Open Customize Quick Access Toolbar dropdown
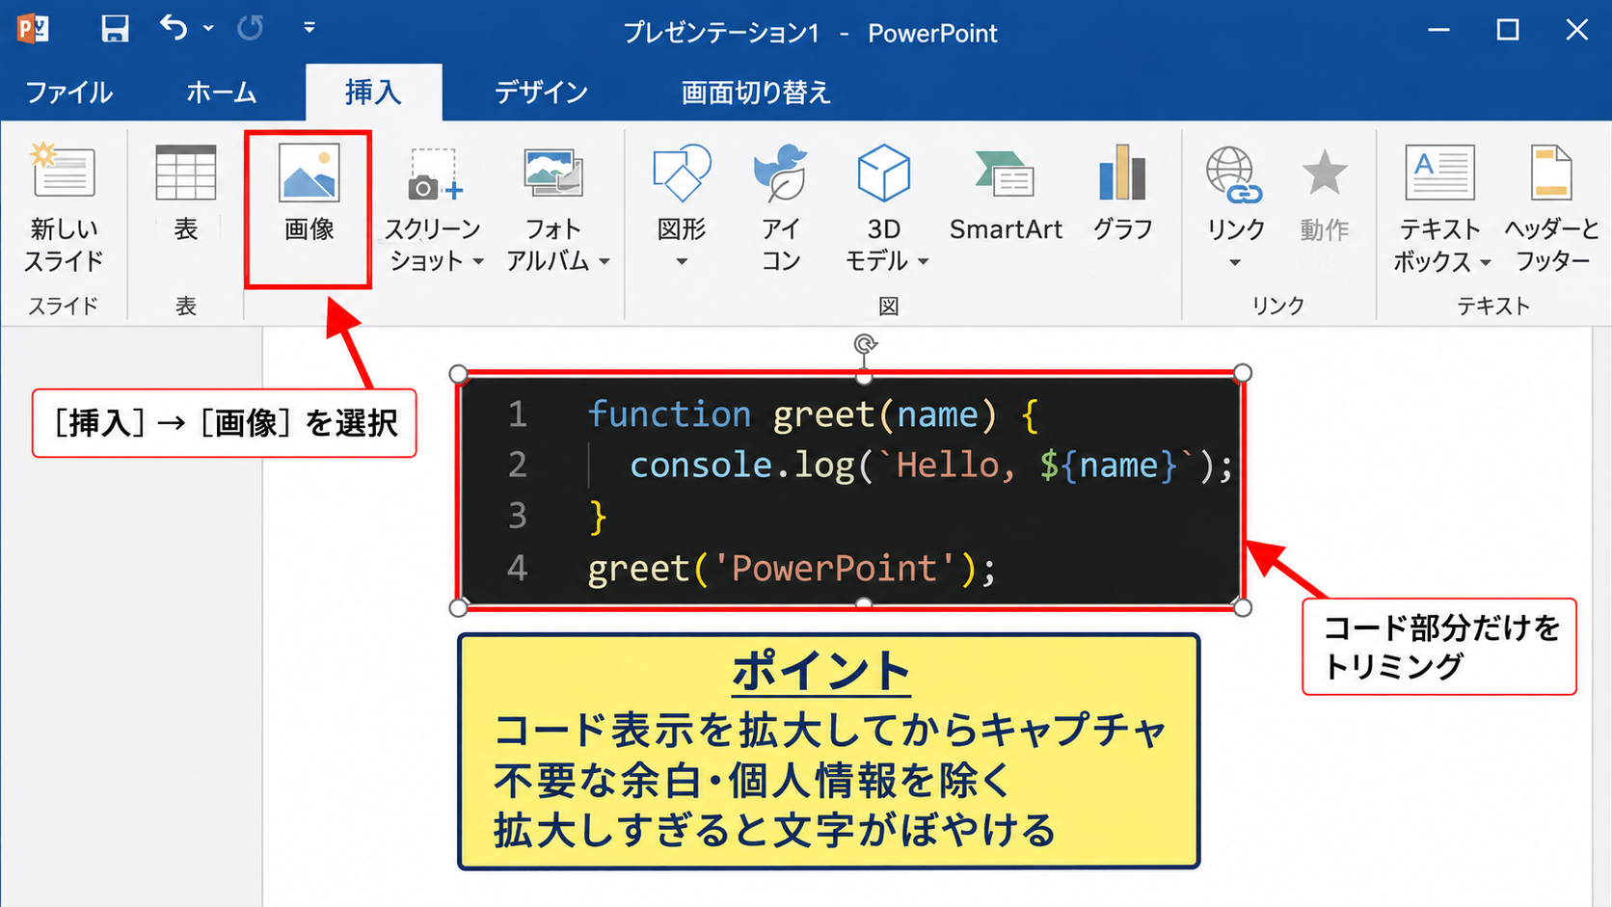Viewport: 1612px width, 907px height. pos(309,28)
